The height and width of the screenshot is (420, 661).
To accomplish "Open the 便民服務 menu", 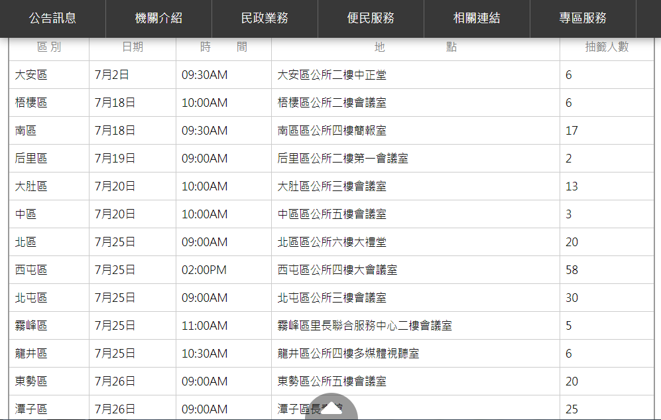I will (x=371, y=18).
